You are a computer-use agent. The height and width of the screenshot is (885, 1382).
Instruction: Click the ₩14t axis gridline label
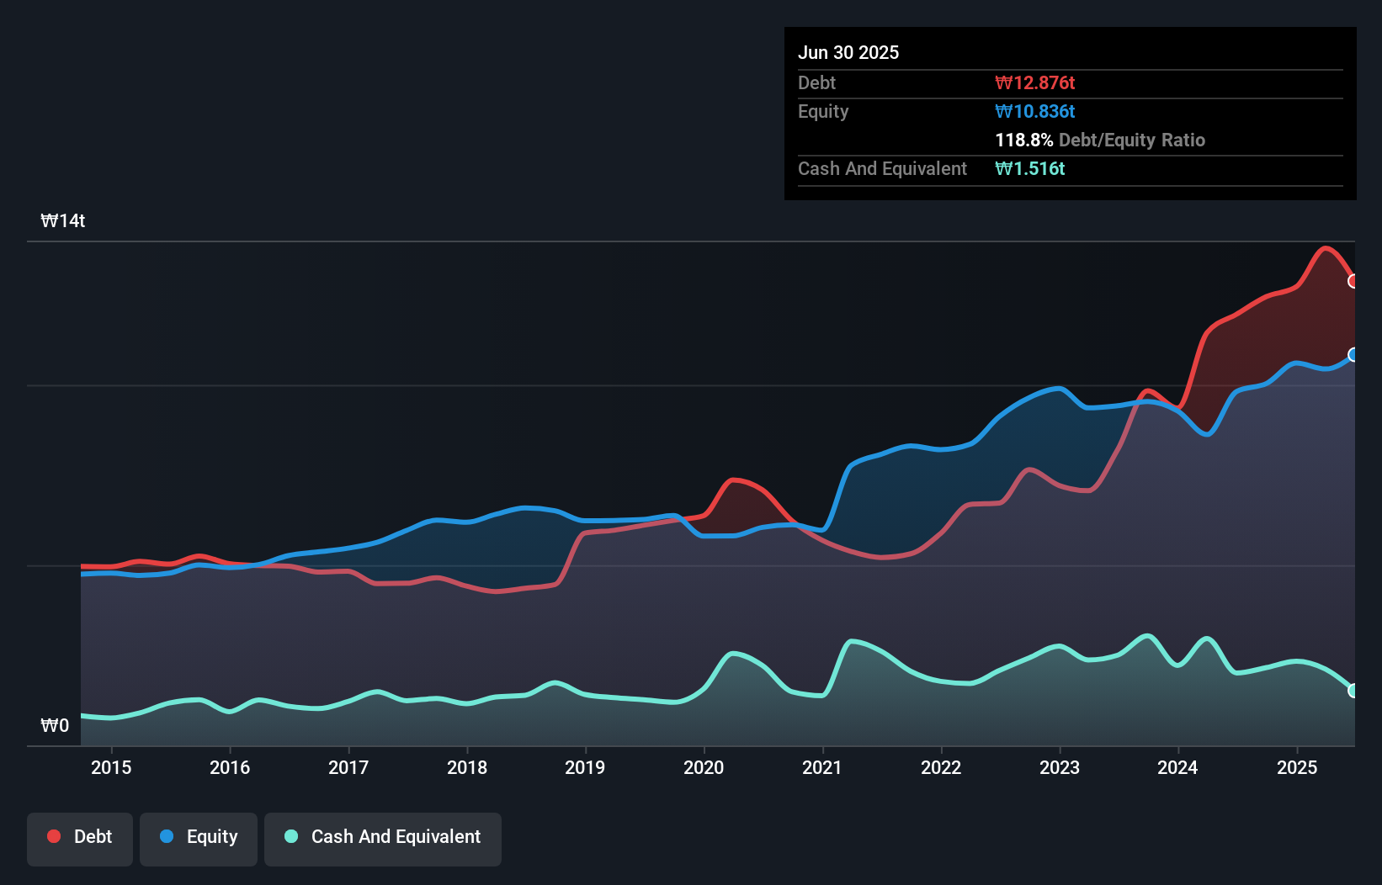pos(63,220)
